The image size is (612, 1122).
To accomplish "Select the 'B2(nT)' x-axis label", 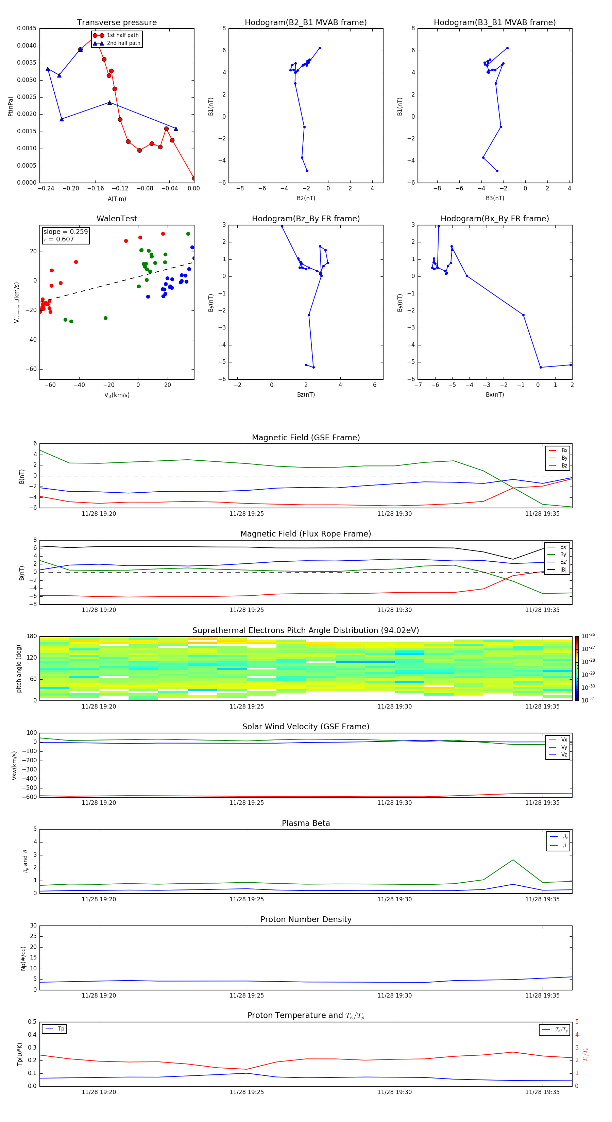I will tap(306, 198).
